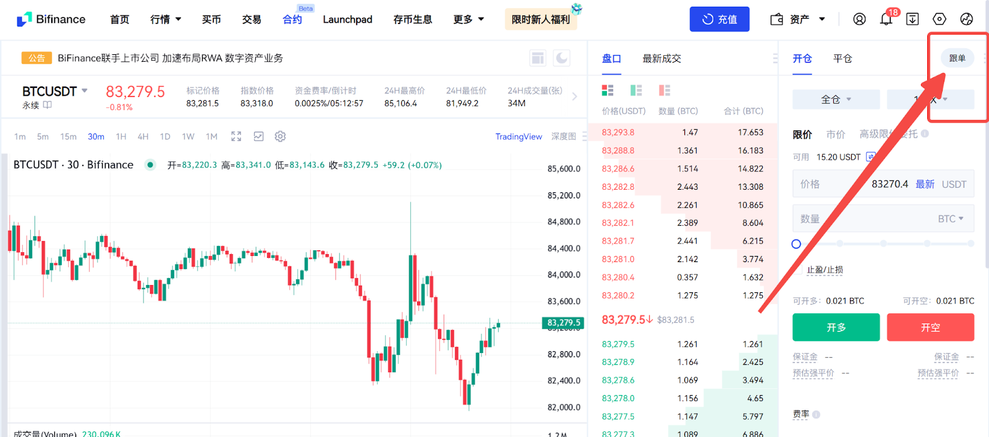Viewport: 989px width, 437px height.
Task: Switch to the 平仓 tab
Action: click(843, 59)
